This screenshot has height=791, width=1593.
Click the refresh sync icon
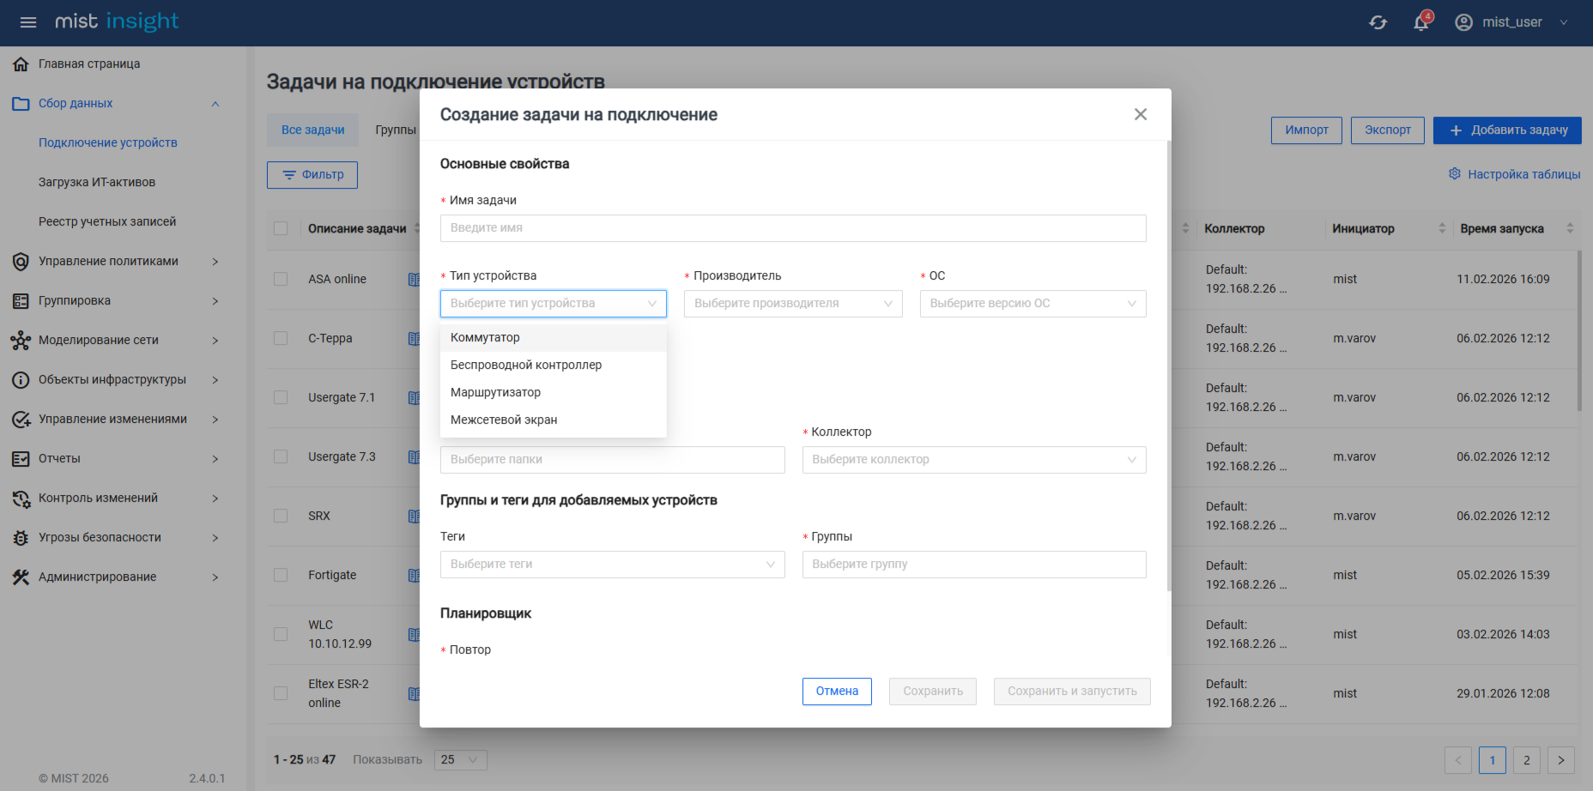pyautogui.click(x=1378, y=22)
